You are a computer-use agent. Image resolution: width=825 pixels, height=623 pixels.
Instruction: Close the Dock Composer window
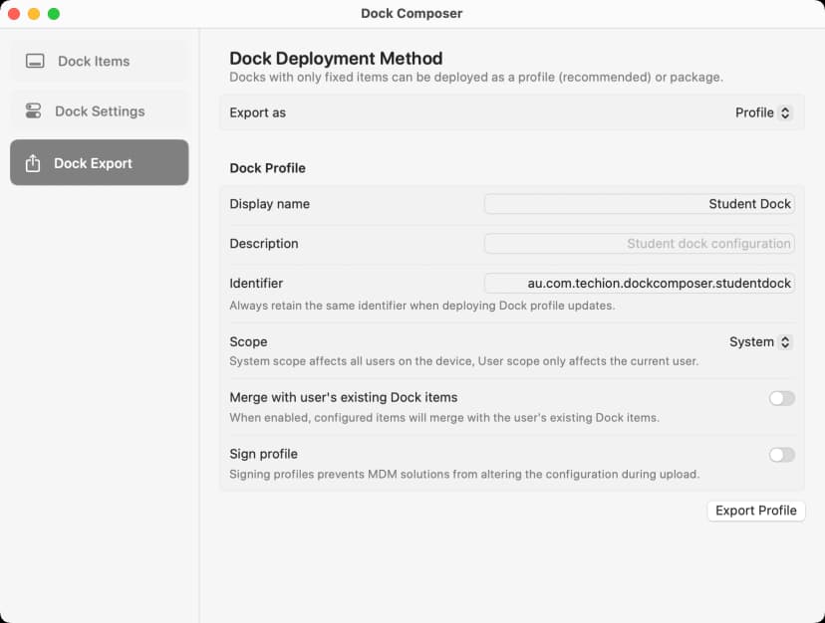pyautogui.click(x=14, y=14)
